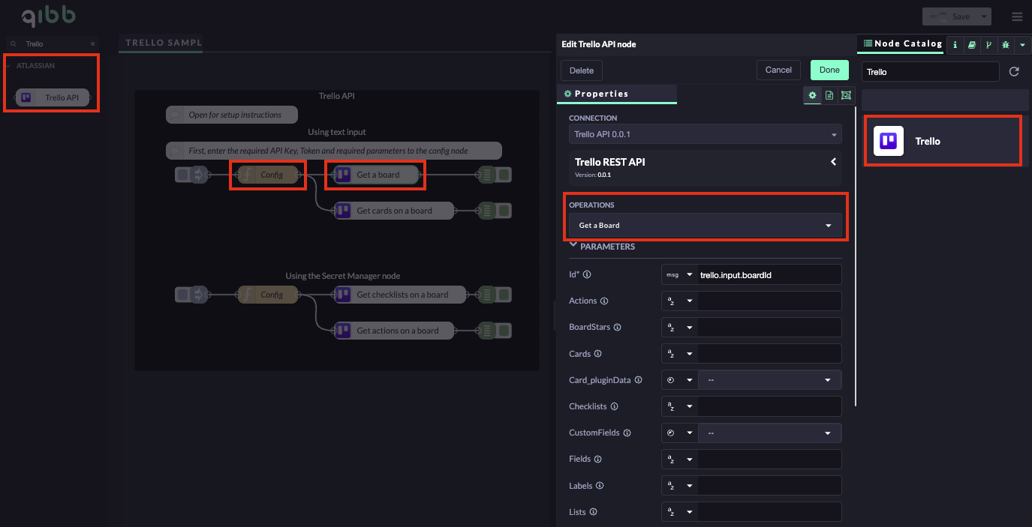The width and height of the screenshot is (1032, 527).
Task: Switch to the Trello Sample flow tab
Action: tap(164, 43)
